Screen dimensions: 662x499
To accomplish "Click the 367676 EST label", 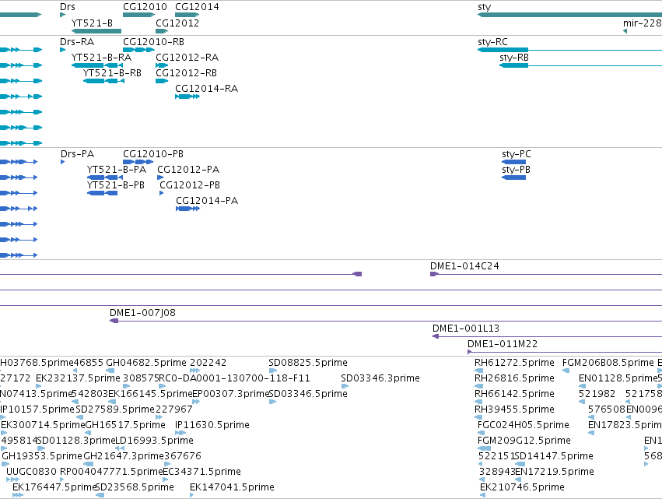I will click(182, 456).
